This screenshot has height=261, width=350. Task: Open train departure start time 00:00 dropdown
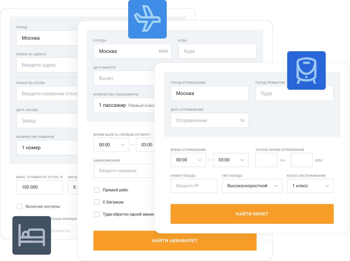coord(188,160)
